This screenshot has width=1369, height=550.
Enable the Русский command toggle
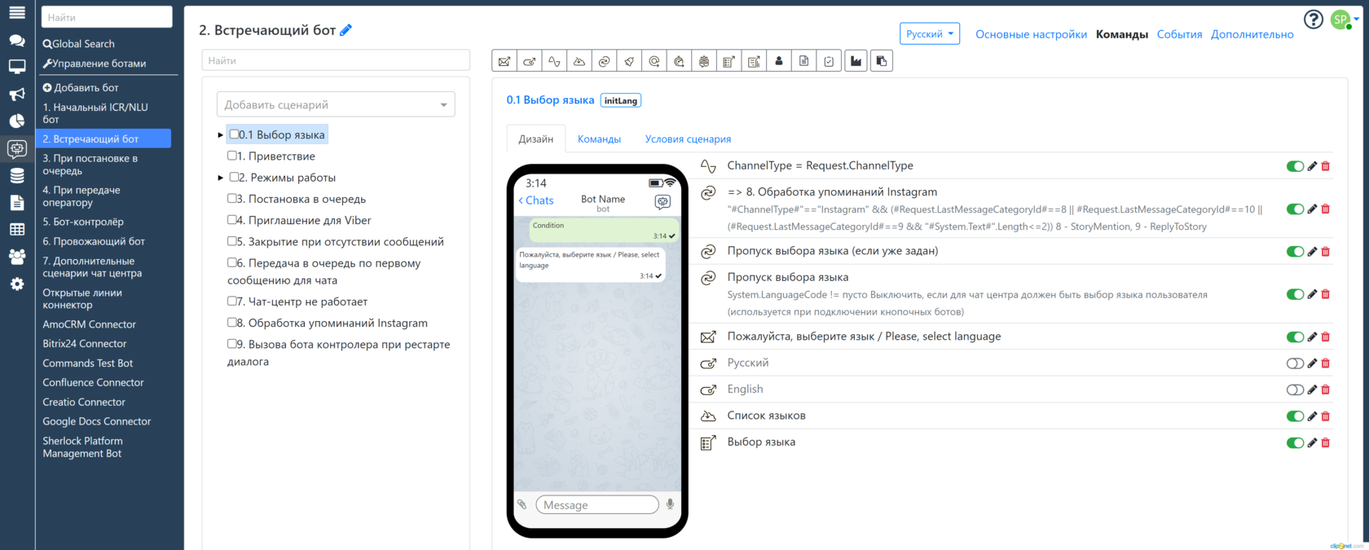pos(1294,363)
